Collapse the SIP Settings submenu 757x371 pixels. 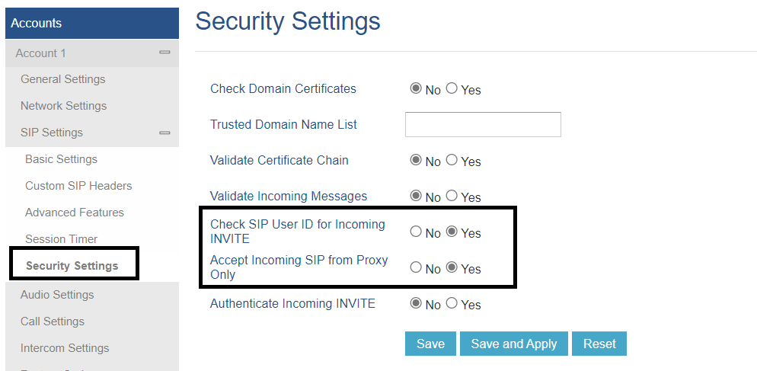[164, 133]
